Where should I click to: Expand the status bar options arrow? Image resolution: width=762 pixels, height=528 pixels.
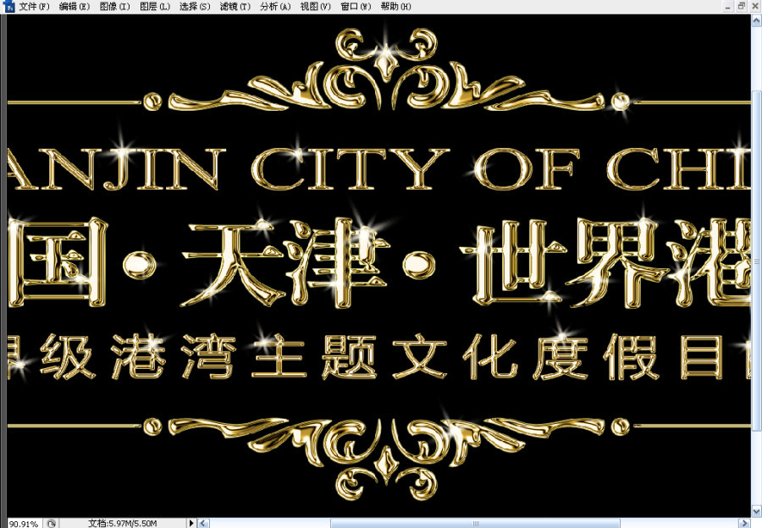pos(191,523)
